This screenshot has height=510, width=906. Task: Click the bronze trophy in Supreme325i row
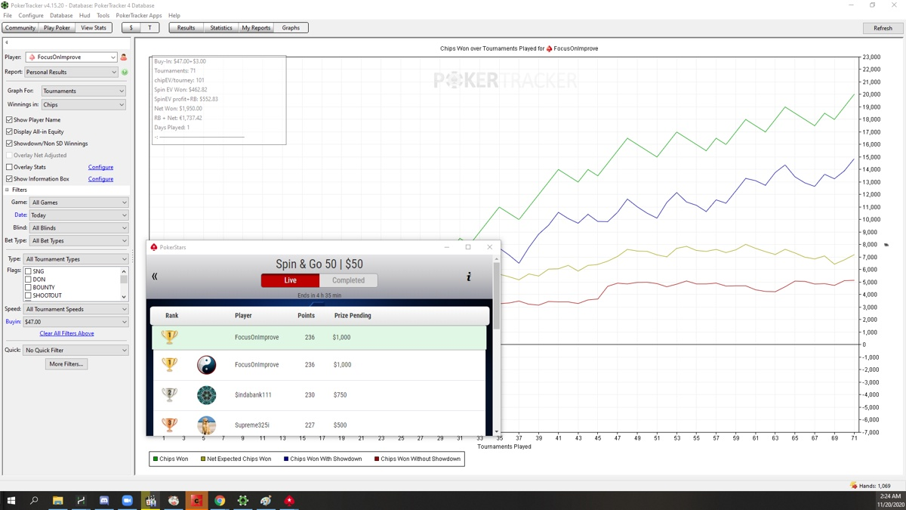coord(170,425)
